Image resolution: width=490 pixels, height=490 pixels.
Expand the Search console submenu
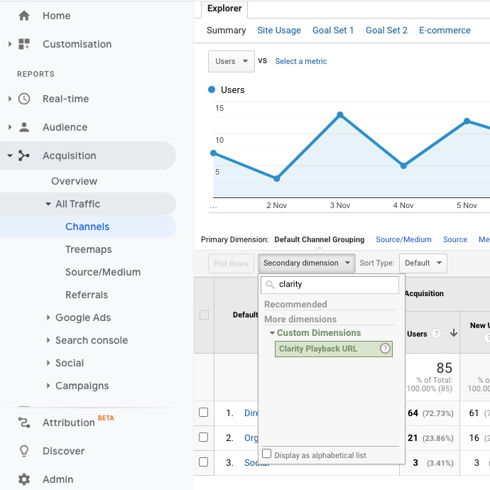48,340
